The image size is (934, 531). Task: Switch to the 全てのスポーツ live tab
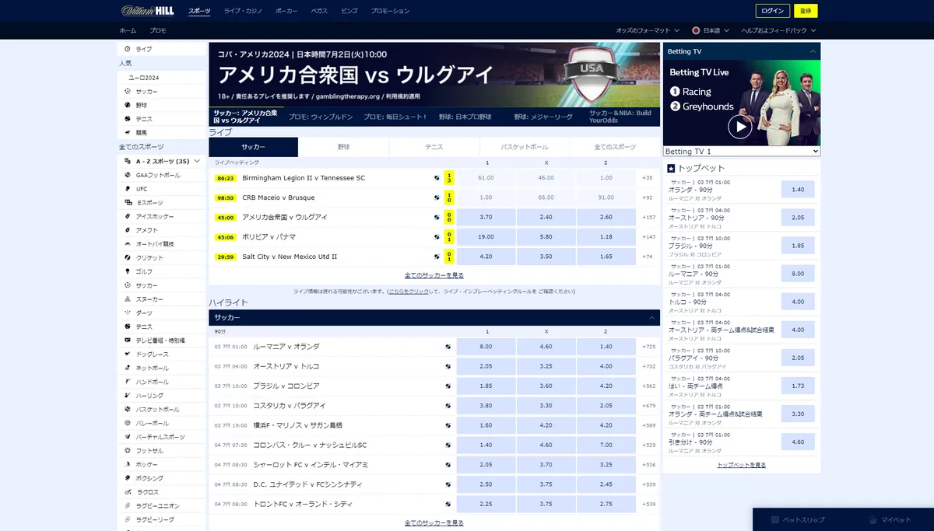coord(615,147)
